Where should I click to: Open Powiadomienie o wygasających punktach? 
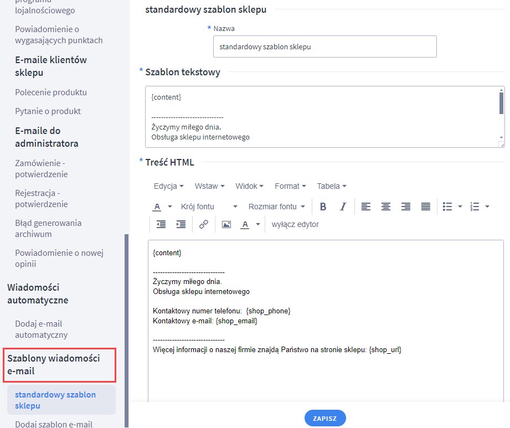(59, 35)
